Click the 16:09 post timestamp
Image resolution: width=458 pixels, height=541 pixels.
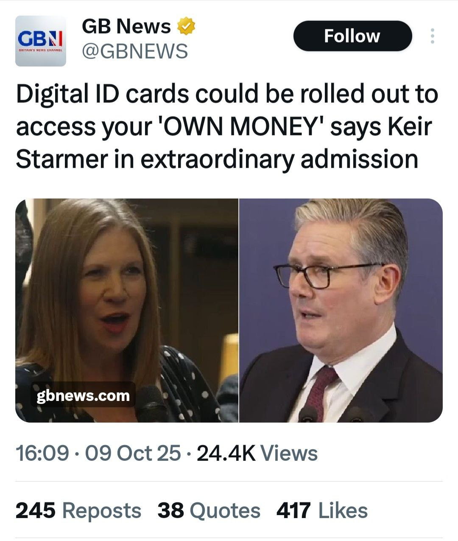[x=42, y=453]
